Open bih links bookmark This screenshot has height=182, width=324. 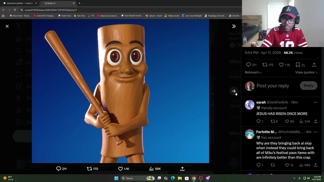[234, 16]
